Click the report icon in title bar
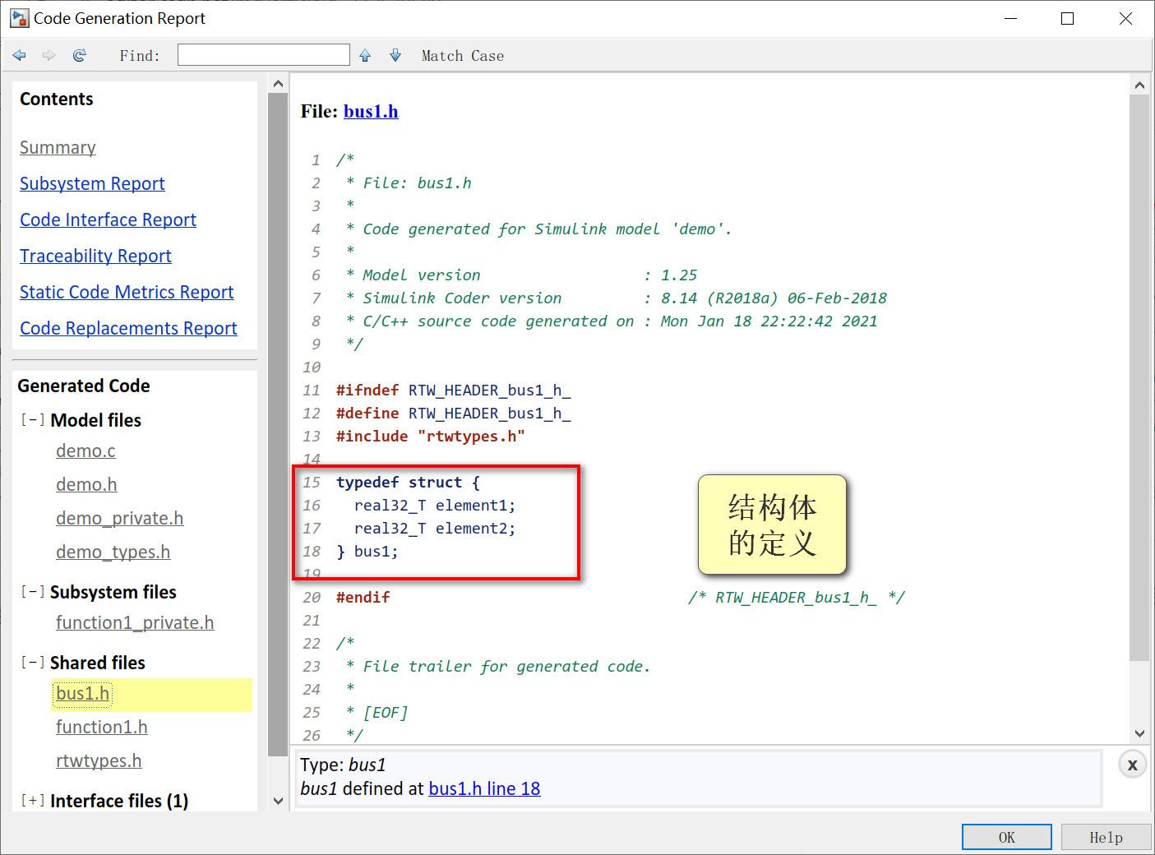 [x=18, y=17]
